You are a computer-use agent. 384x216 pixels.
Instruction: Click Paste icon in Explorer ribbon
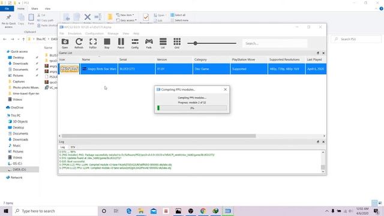31,20
